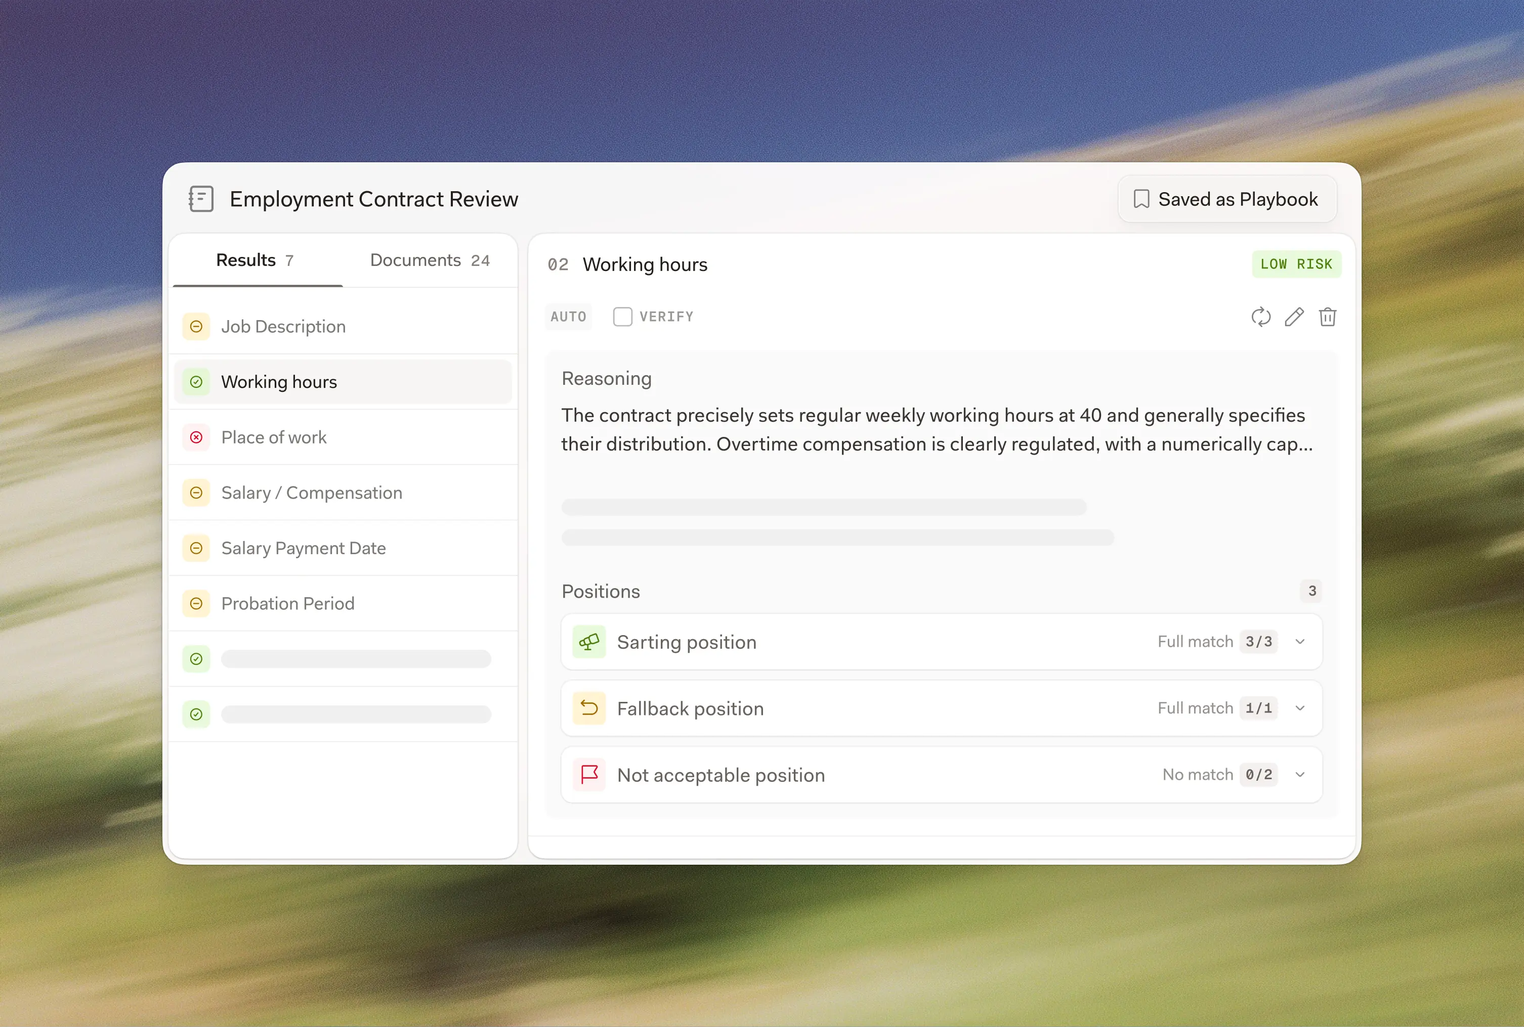Click the No match status text
This screenshot has height=1027, width=1524.
coord(1198,775)
